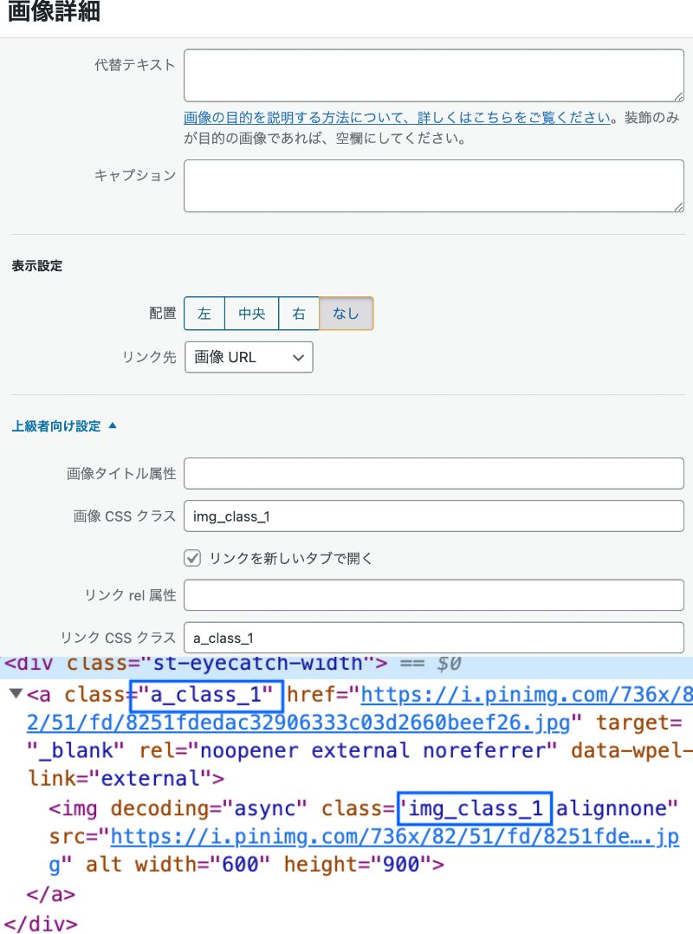Confirm the なし alignment option
The height and width of the screenshot is (934, 693).
(346, 314)
